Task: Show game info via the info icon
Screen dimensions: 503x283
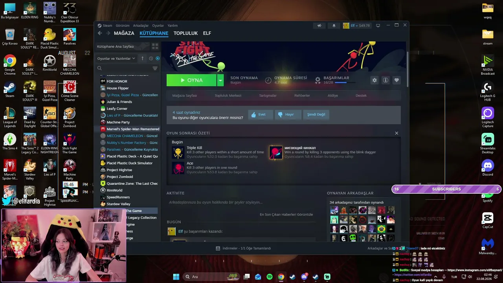Action: pos(386,80)
